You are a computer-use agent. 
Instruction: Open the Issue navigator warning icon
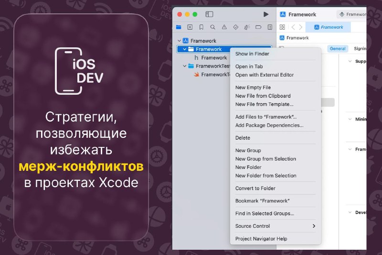coord(224,27)
